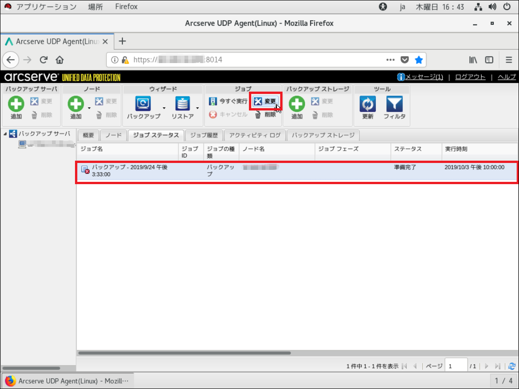The image size is (519, 389).
Task: Open Firefox hamburger menu
Action: [x=509, y=60]
